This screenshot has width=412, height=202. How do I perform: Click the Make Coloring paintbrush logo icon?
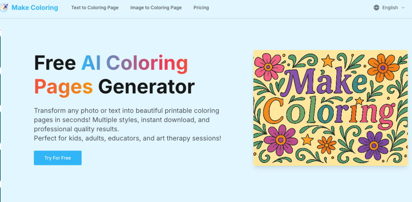pos(4,8)
